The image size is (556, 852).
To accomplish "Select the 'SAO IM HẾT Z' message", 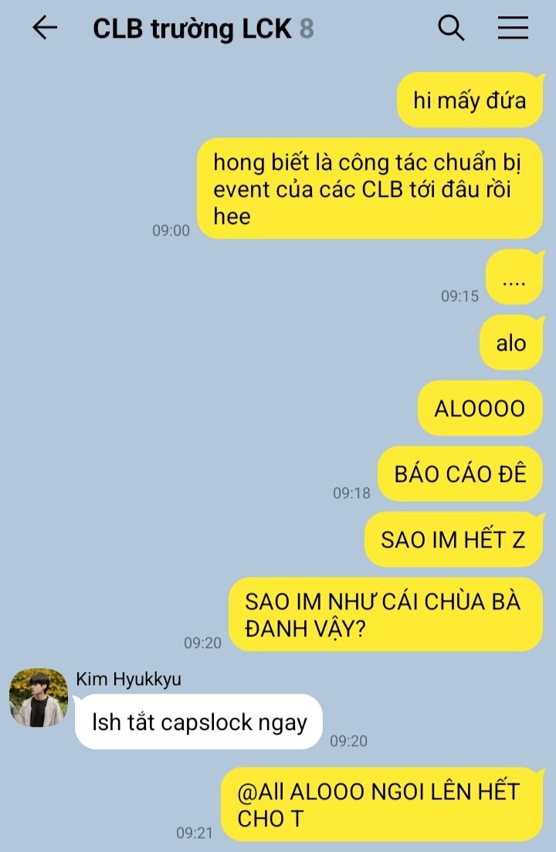I will point(453,540).
